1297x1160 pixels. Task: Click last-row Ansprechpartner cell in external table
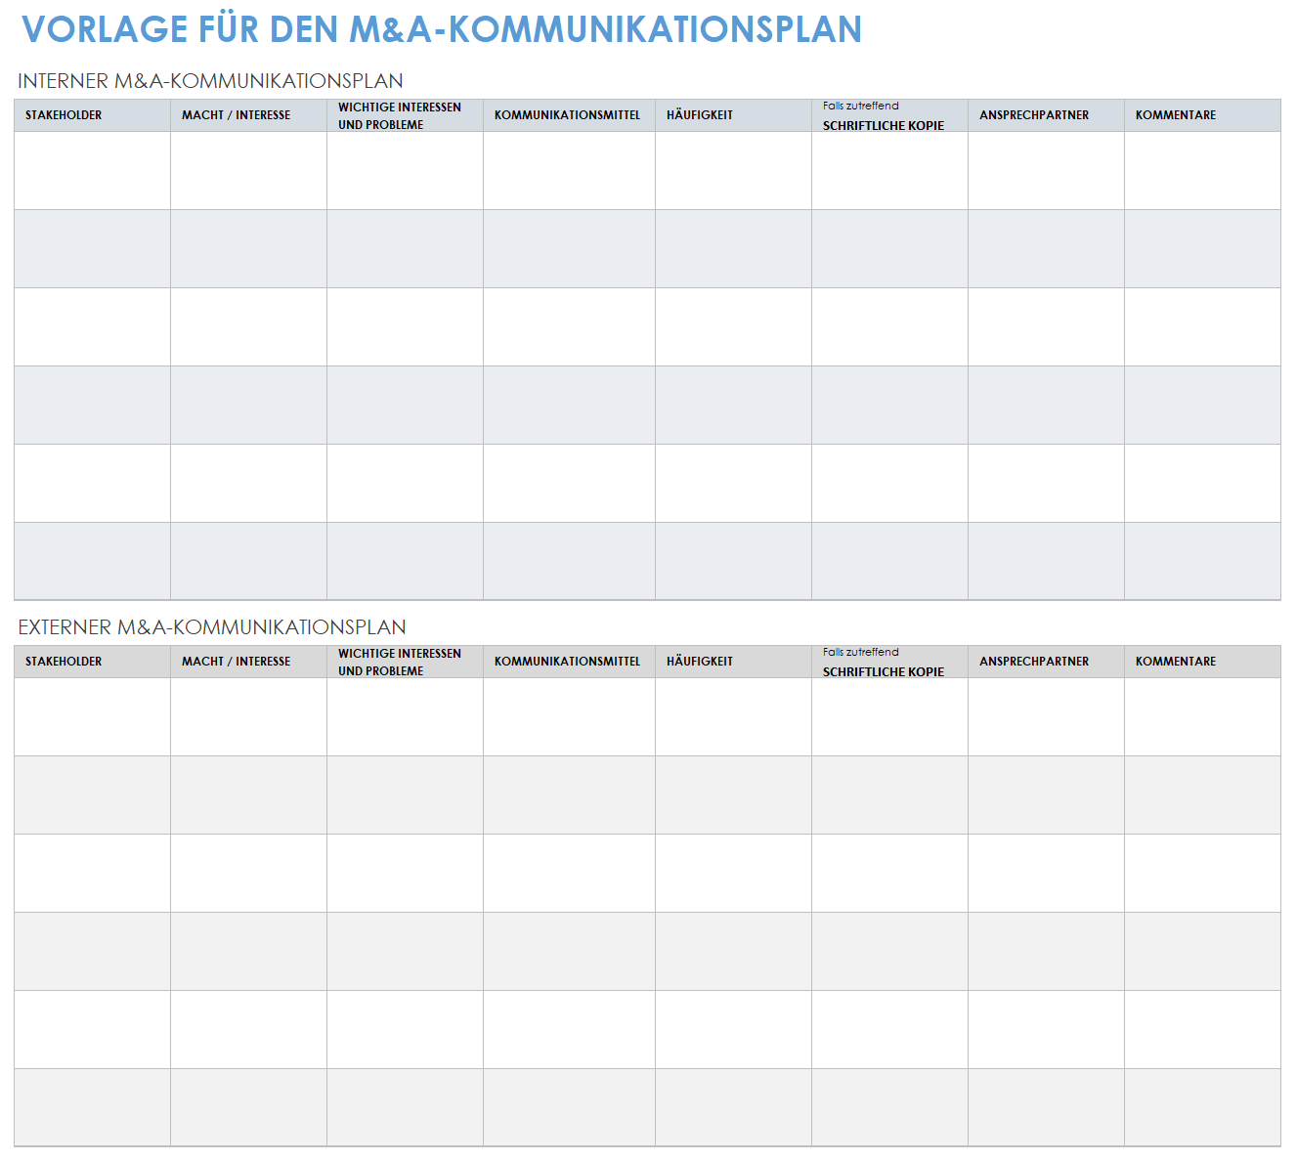pos(1046,1107)
